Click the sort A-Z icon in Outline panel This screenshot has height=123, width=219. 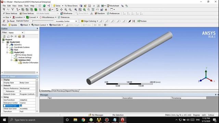pos(24,37)
